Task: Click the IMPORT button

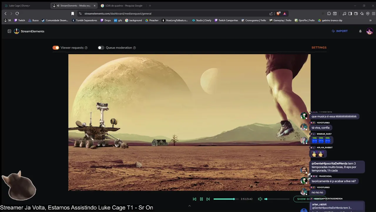Action: pyautogui.click(x=340, y=31)
